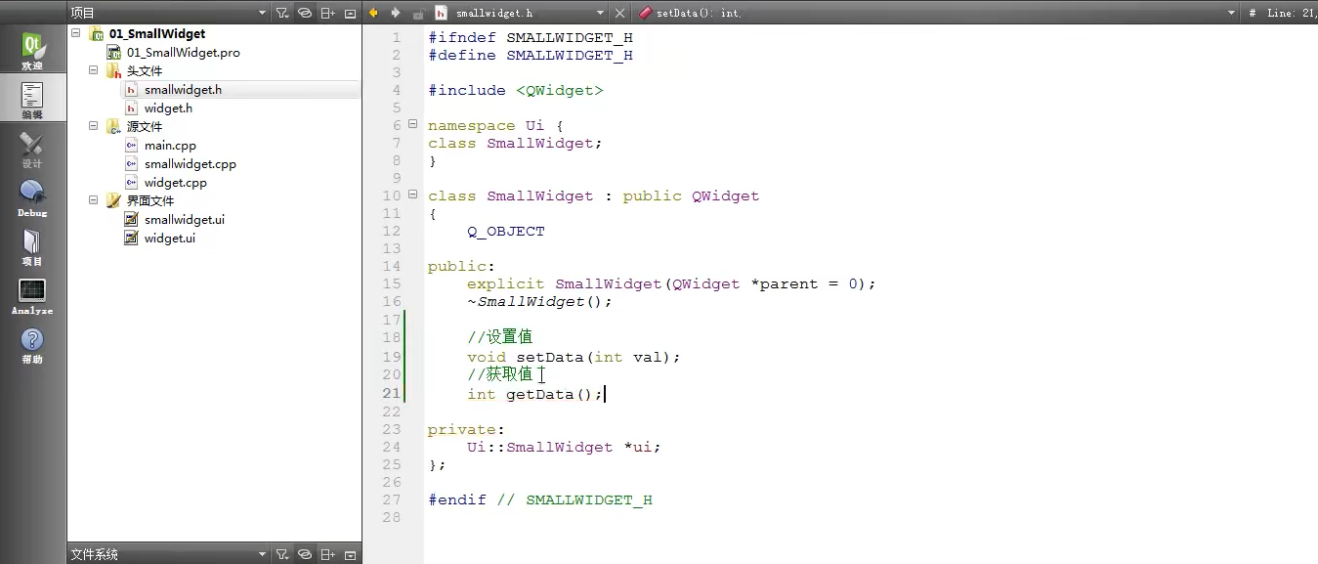This screenshot has width=1318, height=564.
Task: Click the setData symbol icon in toolbar
Action: click(x=645, y=13)
